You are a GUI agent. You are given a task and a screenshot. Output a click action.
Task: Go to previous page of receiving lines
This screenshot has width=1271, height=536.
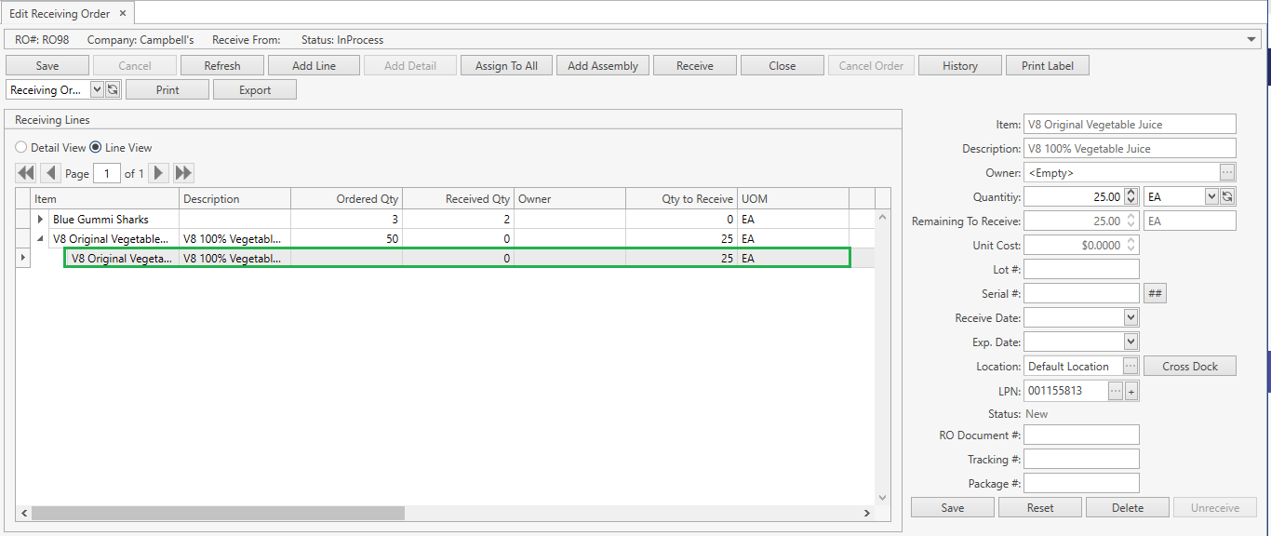50,173
